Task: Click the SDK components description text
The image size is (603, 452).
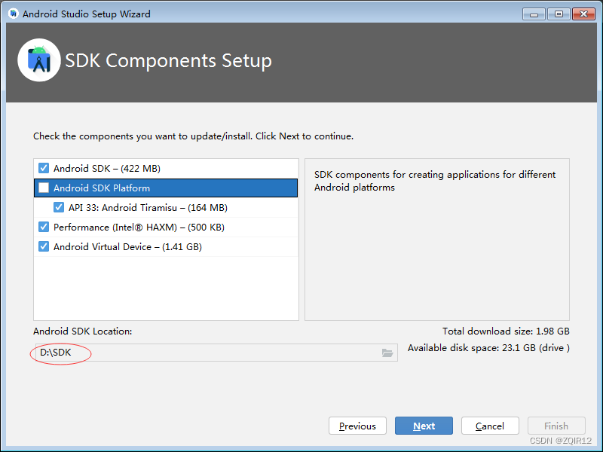Action: tap(435, 181)
